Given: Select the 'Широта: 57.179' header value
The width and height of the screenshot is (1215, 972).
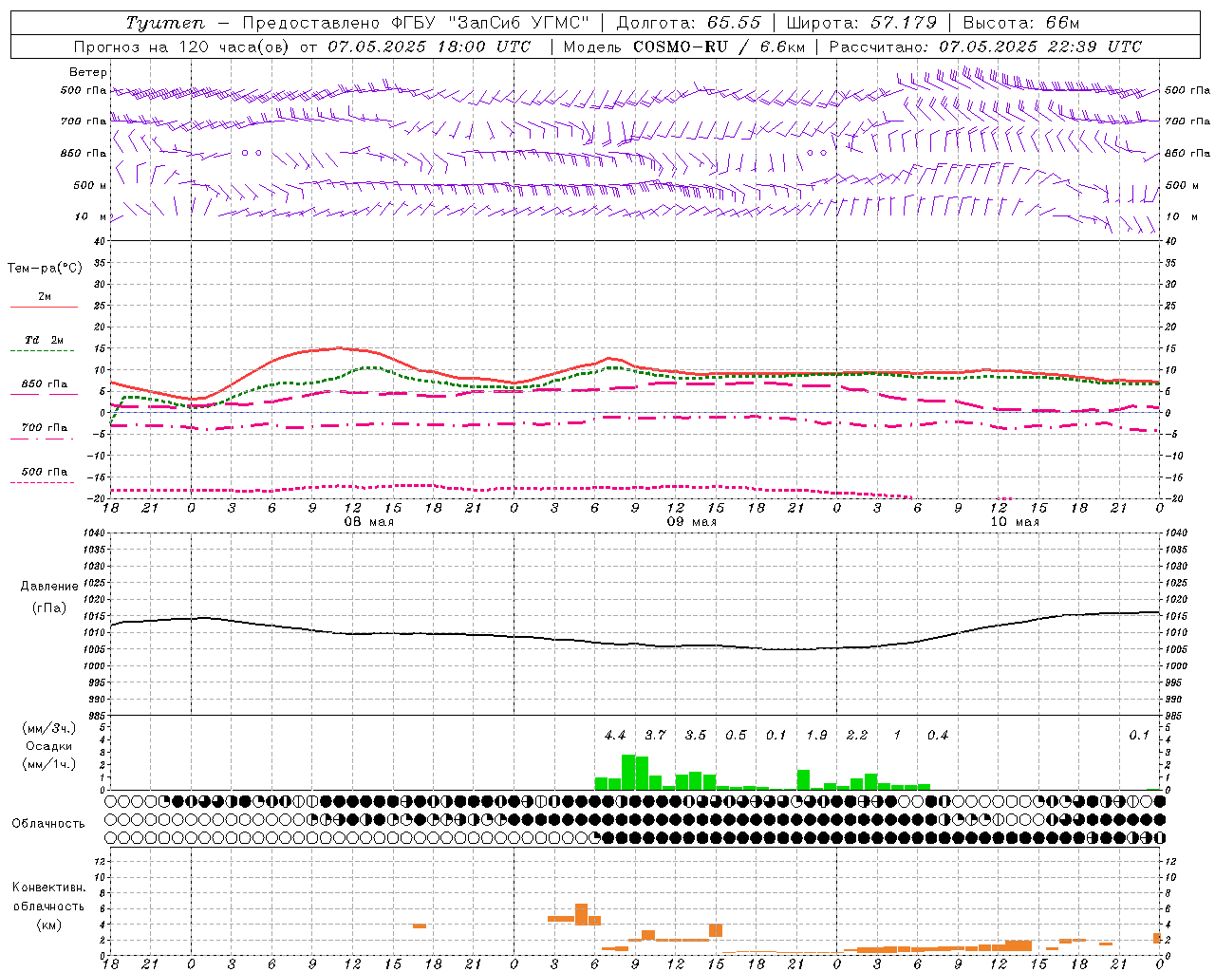Looking at the screenshot, I should click(x=862, y=23).
